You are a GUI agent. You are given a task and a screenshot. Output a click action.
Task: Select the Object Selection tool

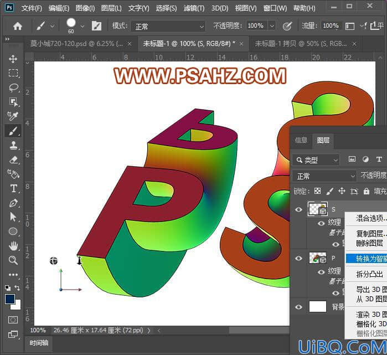tap(13, 102)
